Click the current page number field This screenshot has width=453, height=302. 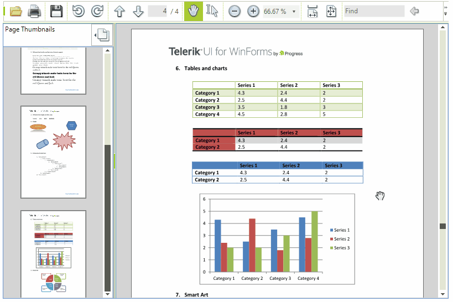[x=158, y=11]
